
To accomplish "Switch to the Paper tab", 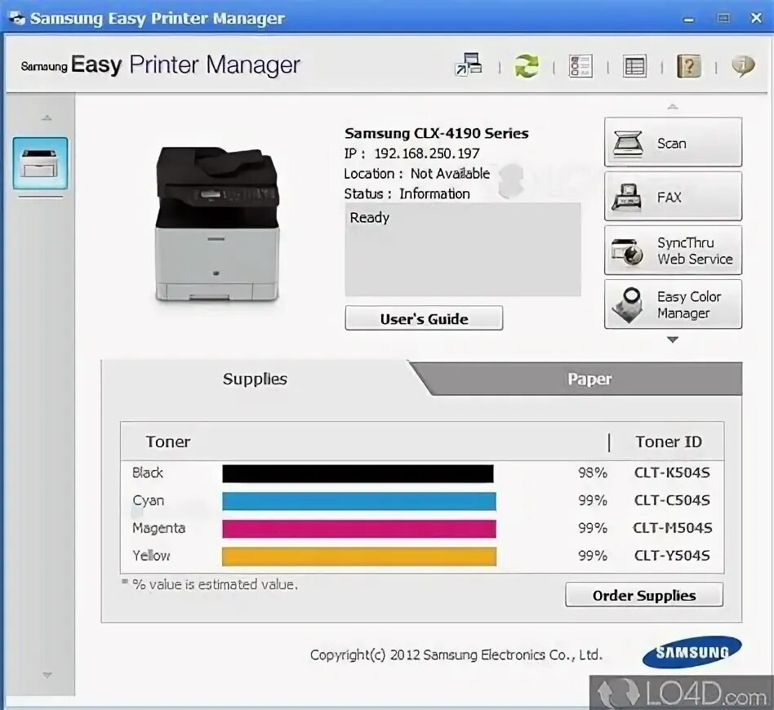I will coord(589,379).
